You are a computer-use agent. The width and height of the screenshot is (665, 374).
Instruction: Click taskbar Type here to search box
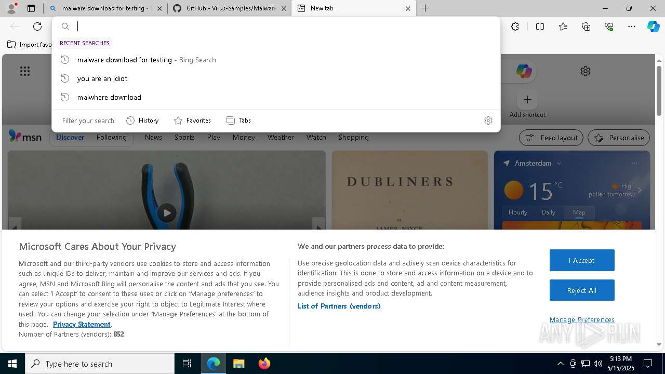click(x=100, y=364)
